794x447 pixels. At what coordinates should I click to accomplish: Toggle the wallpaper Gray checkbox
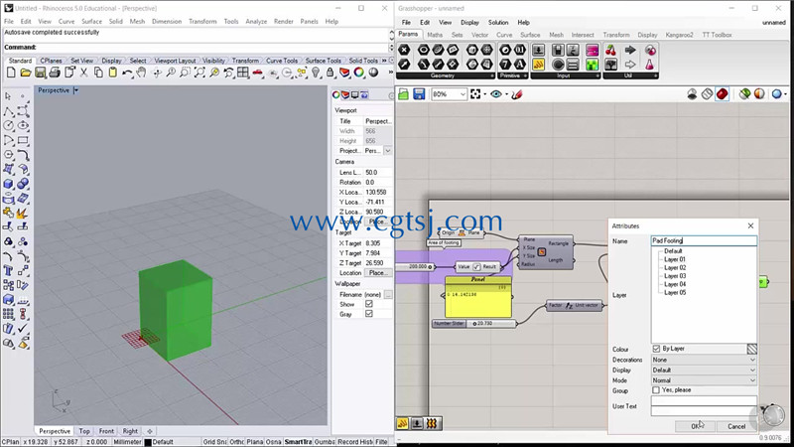pyautogui.click(x=369, y=314)
